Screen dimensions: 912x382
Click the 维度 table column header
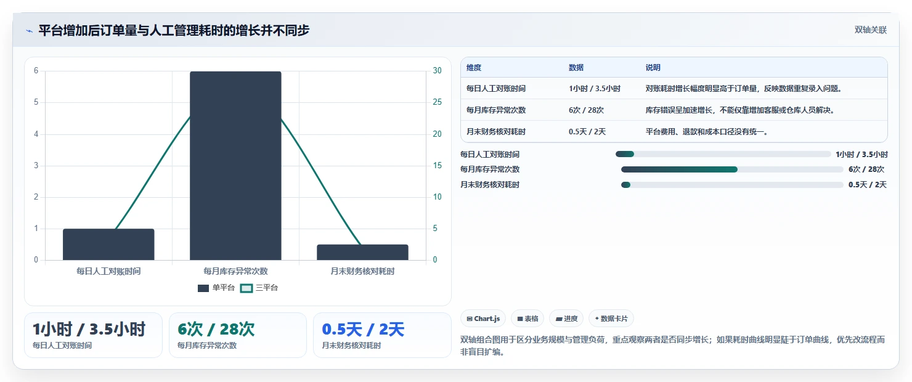474,68
